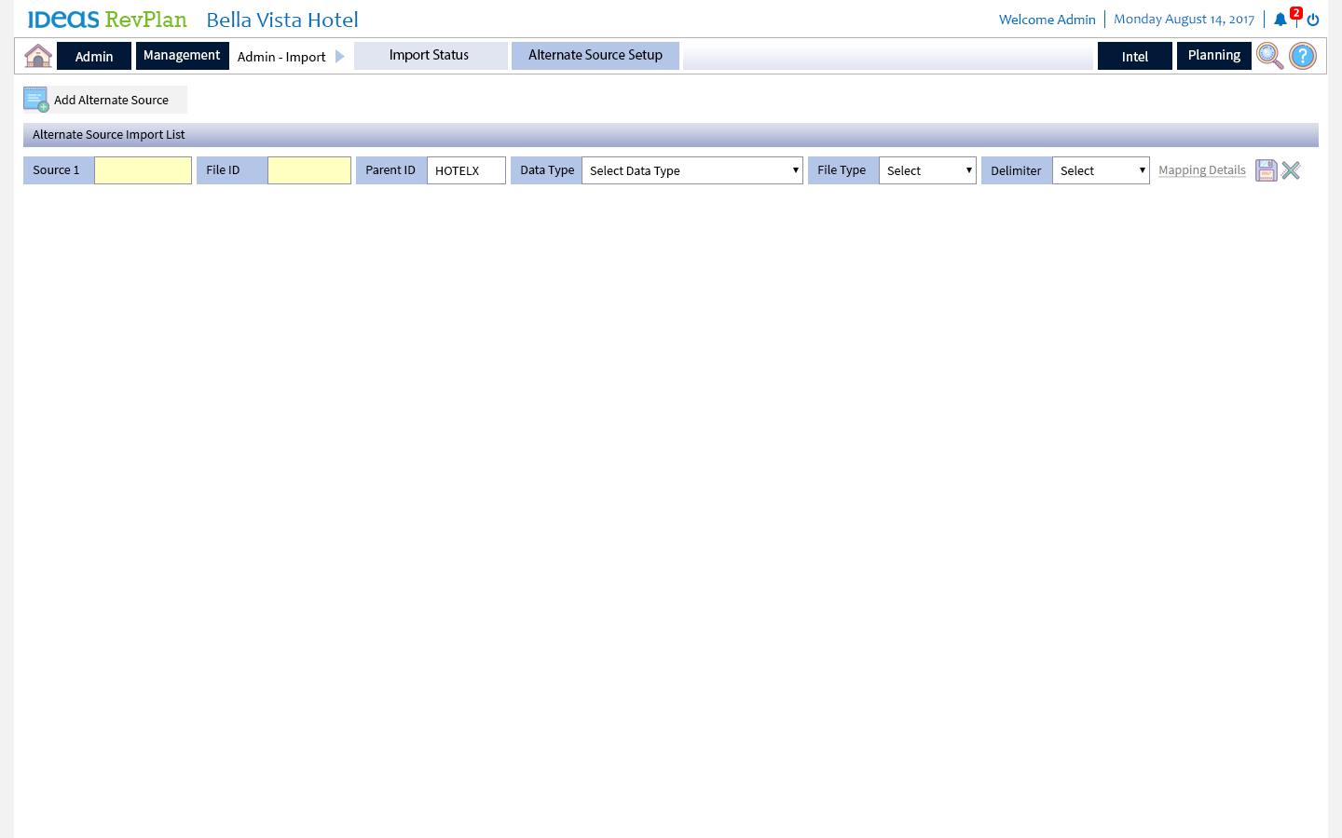This screenshot has height=838, width=1342.
Task: Open the Mapping Details link
Action: (x=1201, y=170)
